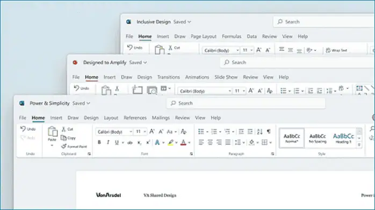Click the Sort A-Z icon in Word
This screenshot has width=375, height=210.
(259, 132)
